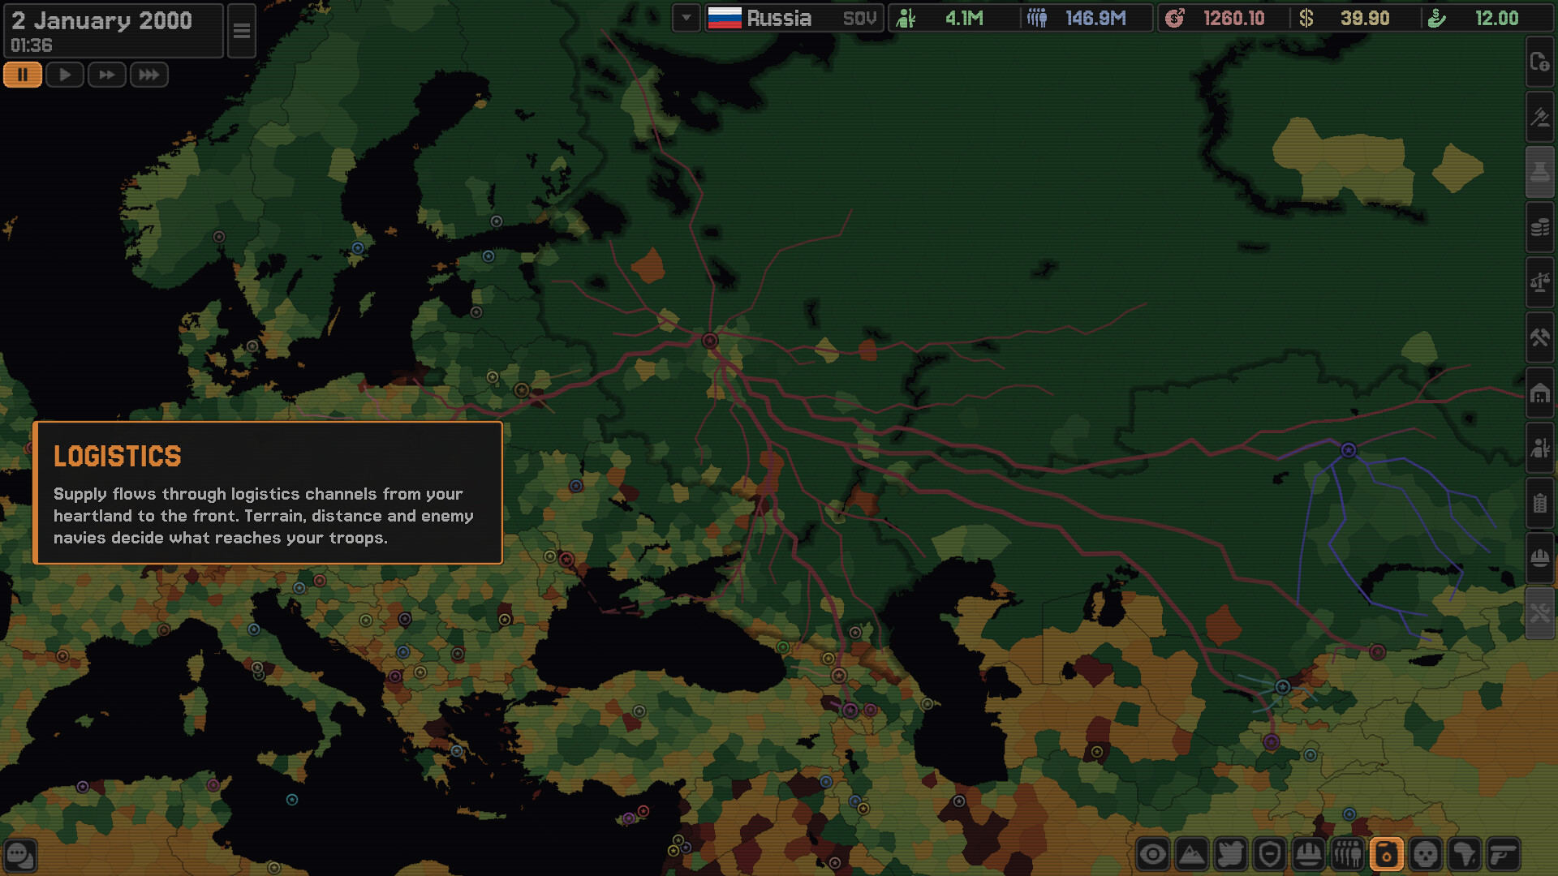View income value 12.00
This screenshot has width=1558, height=876.
coord(1497,18)
